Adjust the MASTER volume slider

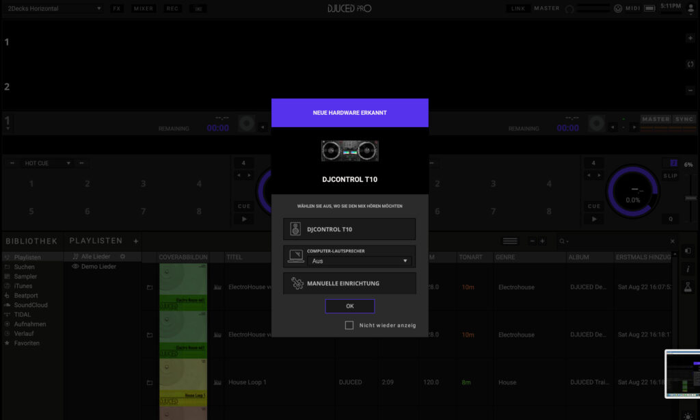point(593,8)
